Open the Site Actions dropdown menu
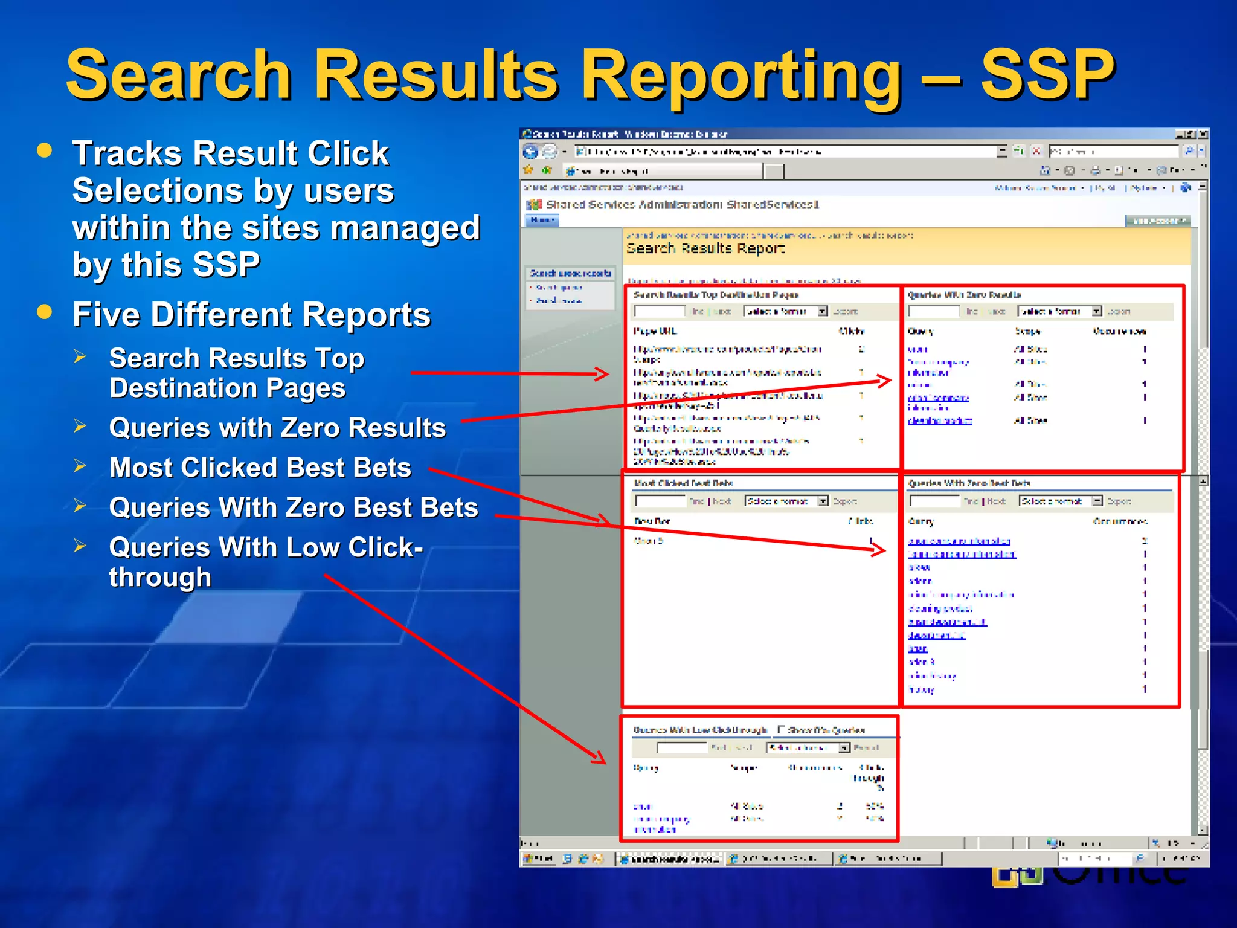 [1158, 221]
